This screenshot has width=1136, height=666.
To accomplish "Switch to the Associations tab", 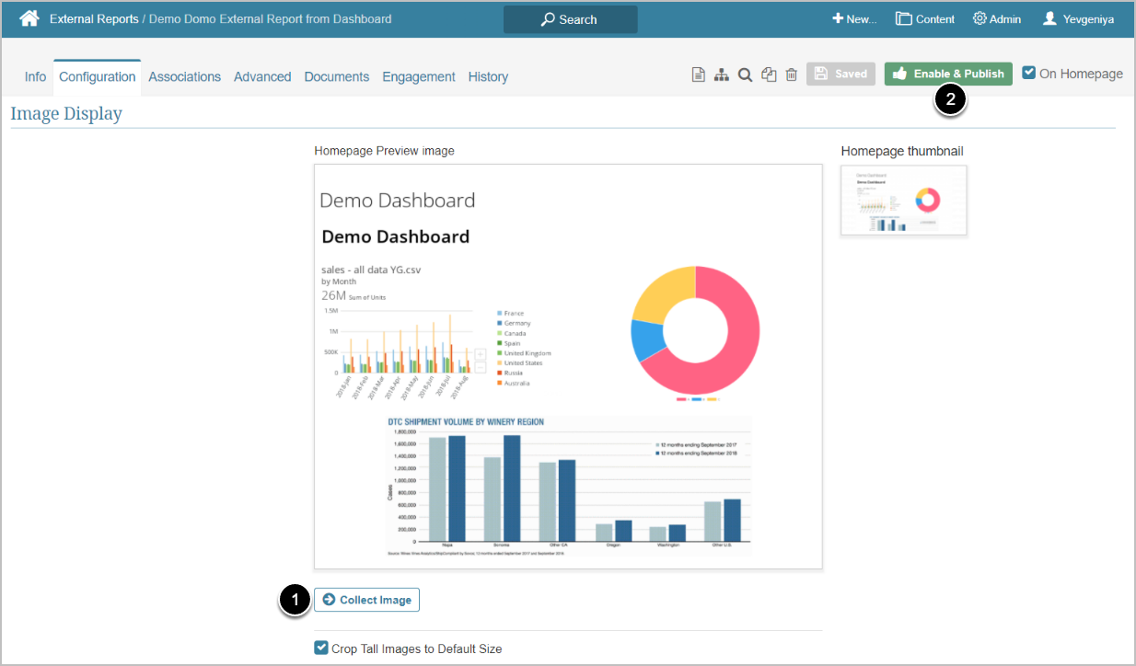I will (x=184, y=76).
